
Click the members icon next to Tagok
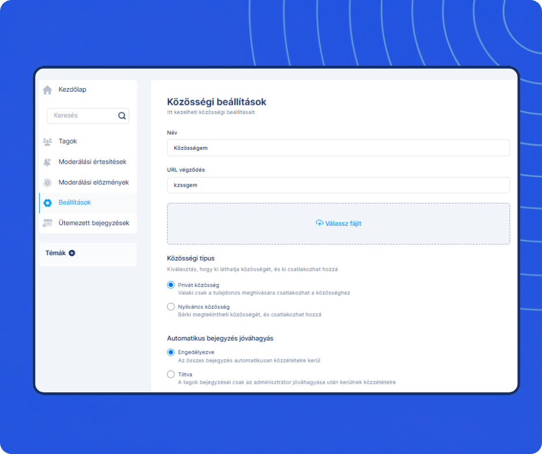coord(47,142)
